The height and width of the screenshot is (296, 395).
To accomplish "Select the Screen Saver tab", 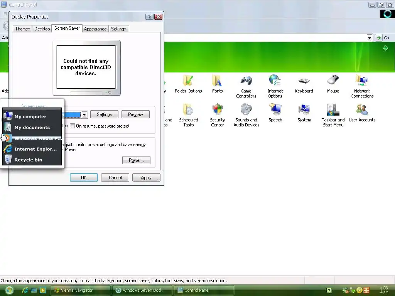I will point(67,28).
